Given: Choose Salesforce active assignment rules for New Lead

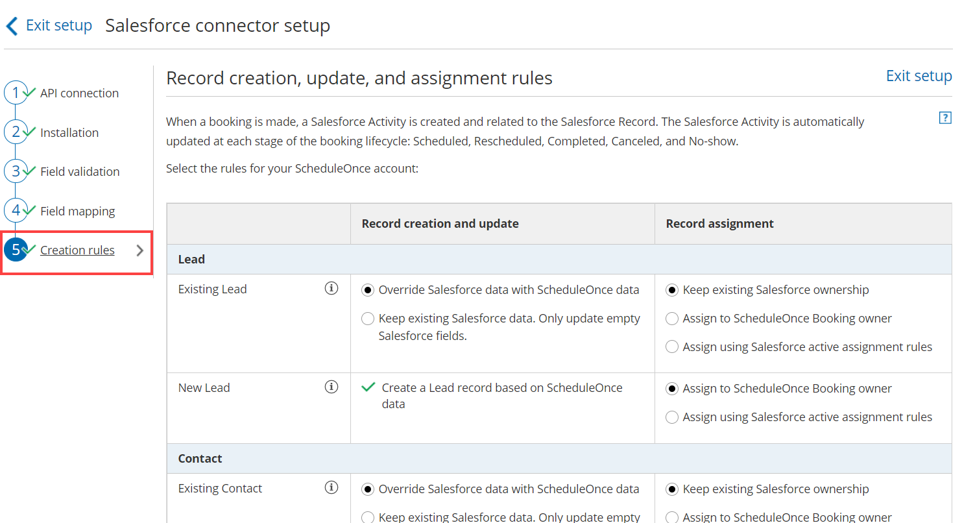Looking at the screenshot, I should 672,417.
